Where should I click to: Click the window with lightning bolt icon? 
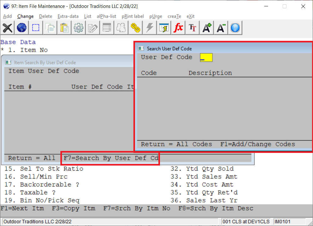click(x=164, y=28)
